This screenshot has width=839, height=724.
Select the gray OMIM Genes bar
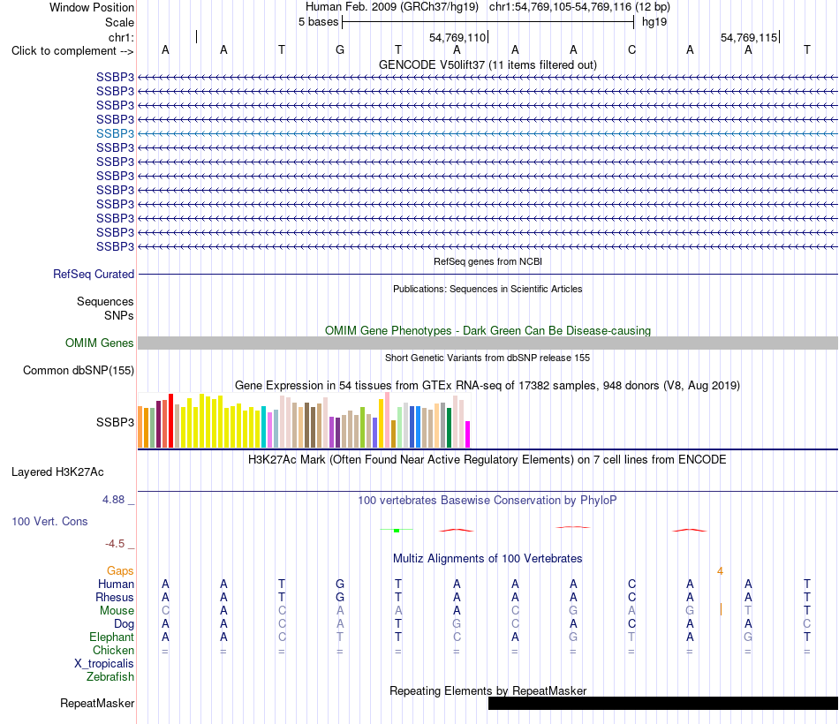point(488,343)
